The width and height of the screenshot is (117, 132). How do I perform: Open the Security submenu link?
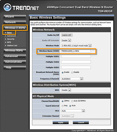coord(11,39)
